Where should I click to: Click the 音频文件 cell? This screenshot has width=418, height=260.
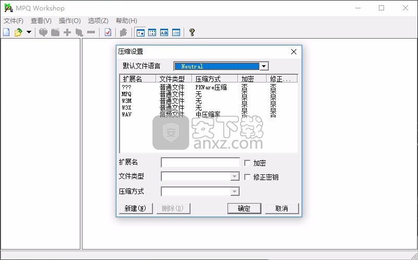coord(172,114)
